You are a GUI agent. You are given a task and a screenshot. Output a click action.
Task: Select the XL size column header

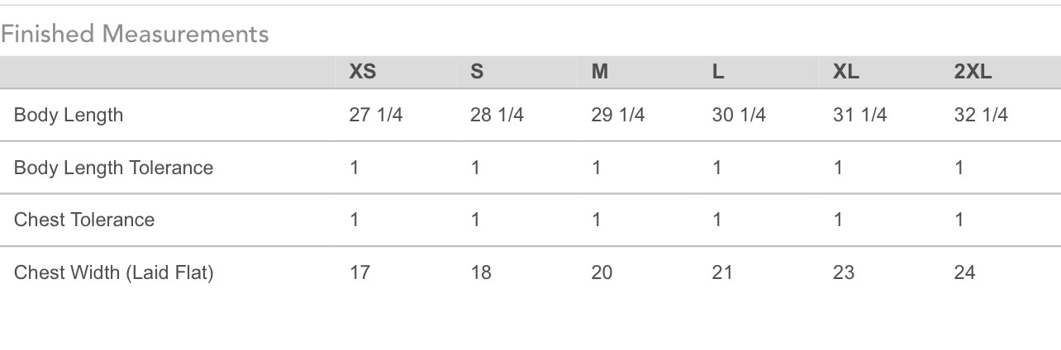pos(846,72)
